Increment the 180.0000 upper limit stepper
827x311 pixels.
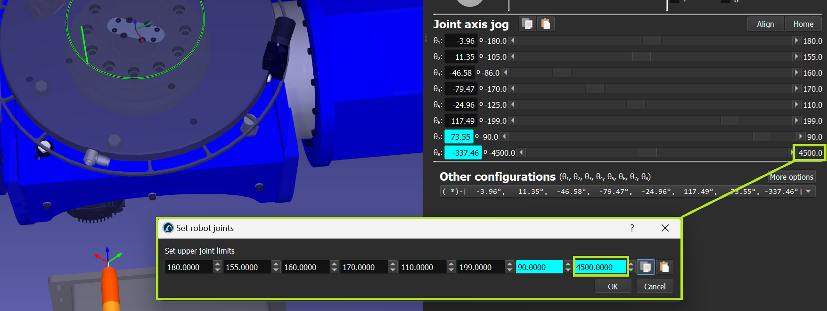click(217, 264)
